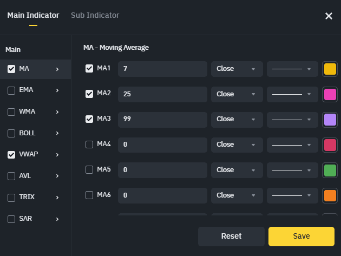Screen dimensions: 341x256
Task: Select the Main Indicator tab
Action: coord(33,15)
